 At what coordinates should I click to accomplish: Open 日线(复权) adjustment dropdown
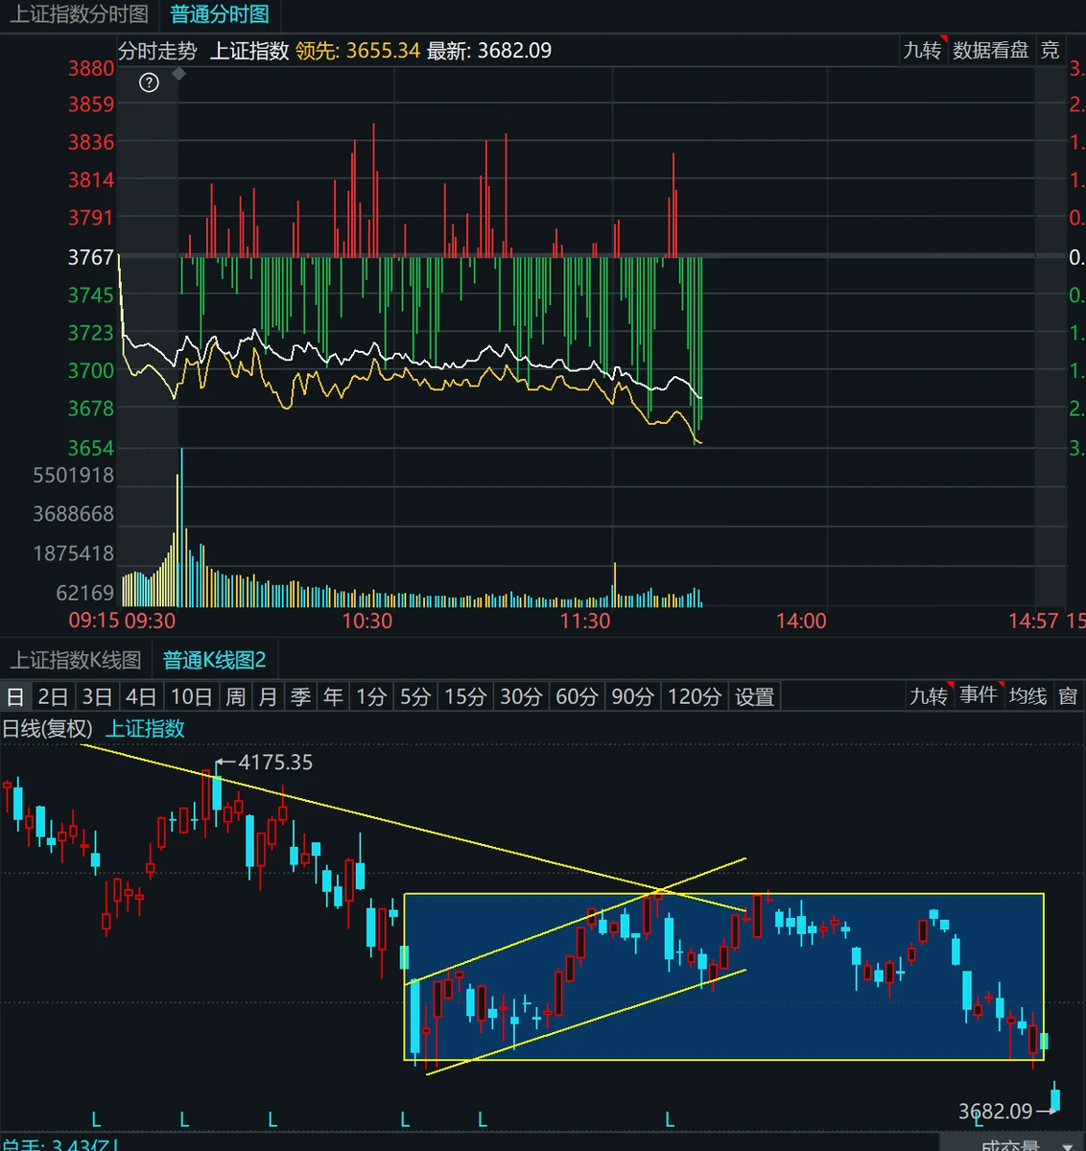tap(47, 729)
